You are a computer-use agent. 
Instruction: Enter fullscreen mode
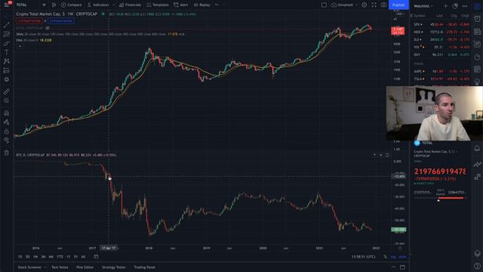pyautogui.click(x=374, y=5)
